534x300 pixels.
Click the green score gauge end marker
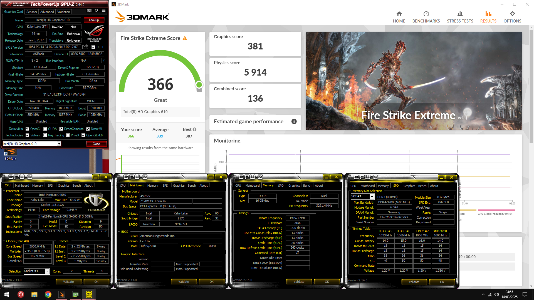199,84
